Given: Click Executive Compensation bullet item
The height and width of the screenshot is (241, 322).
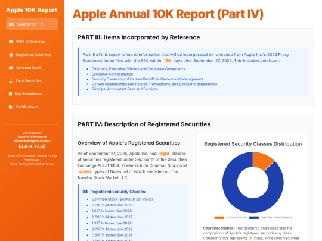Looking at the screenshot, I should 112,74.
